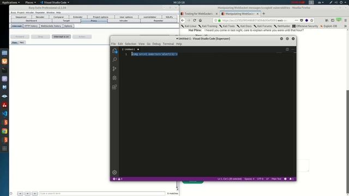The height and width of the screenshot is (196, 349).
Task: Open the Firefox hamburger menu
Action: 345,20
